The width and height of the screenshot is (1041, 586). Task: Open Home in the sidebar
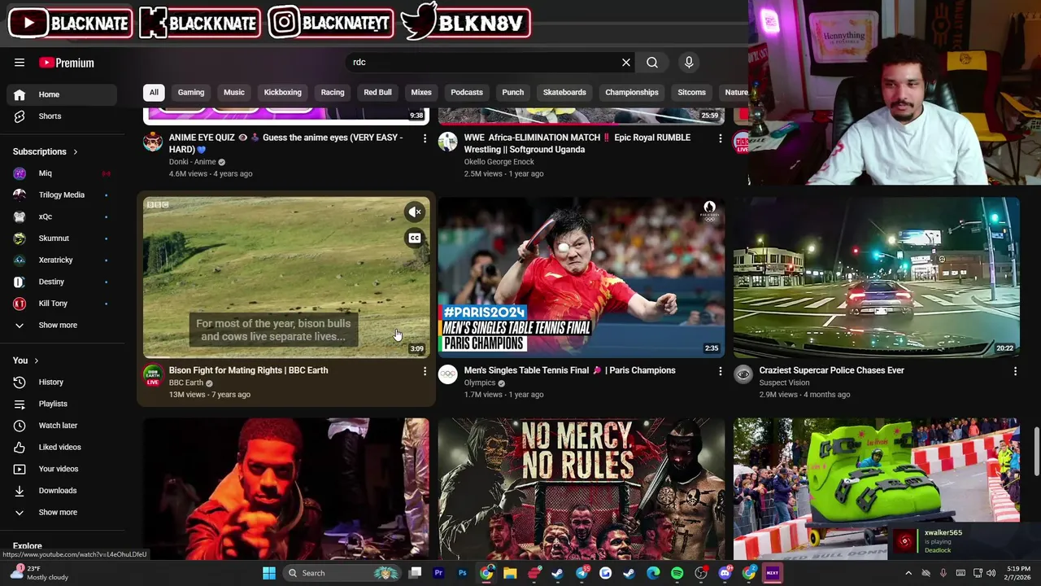pyautogui.click(x=62, y=94)
